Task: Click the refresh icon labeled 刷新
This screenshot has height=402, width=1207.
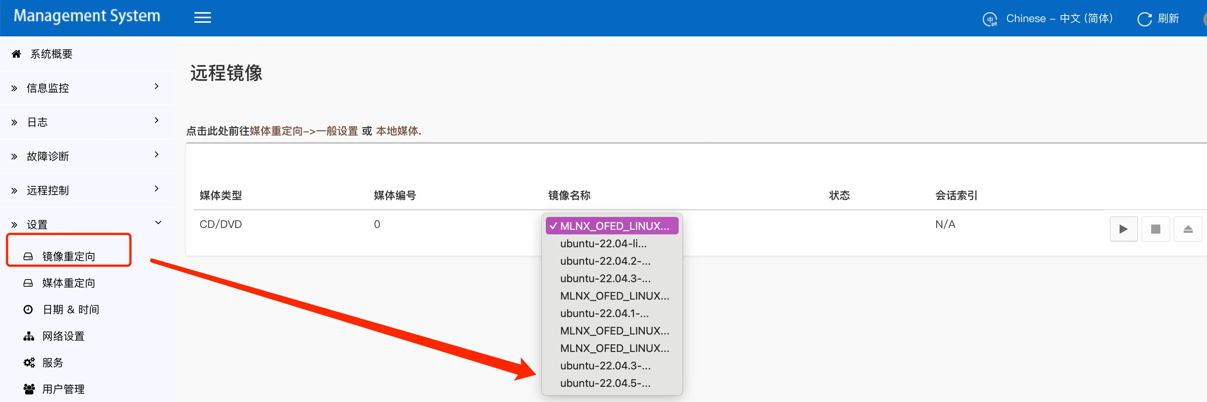Action: pyautogui.click(x=1144, y=19)
